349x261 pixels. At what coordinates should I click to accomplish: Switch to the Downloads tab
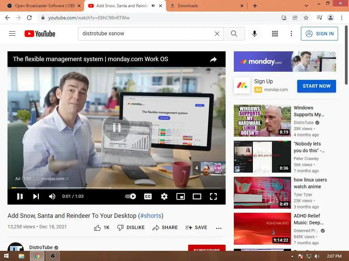pos(207,6)
